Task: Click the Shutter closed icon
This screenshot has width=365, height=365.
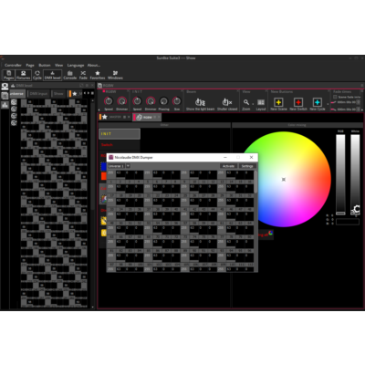Action: (x=227, y=102)
